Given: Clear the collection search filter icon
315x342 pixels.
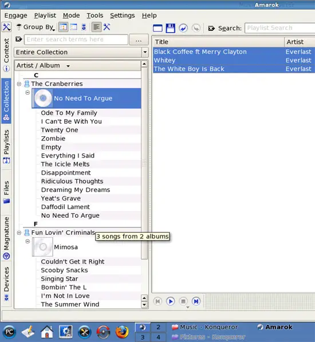Looking at the screenshot, I should coord(19,40).
